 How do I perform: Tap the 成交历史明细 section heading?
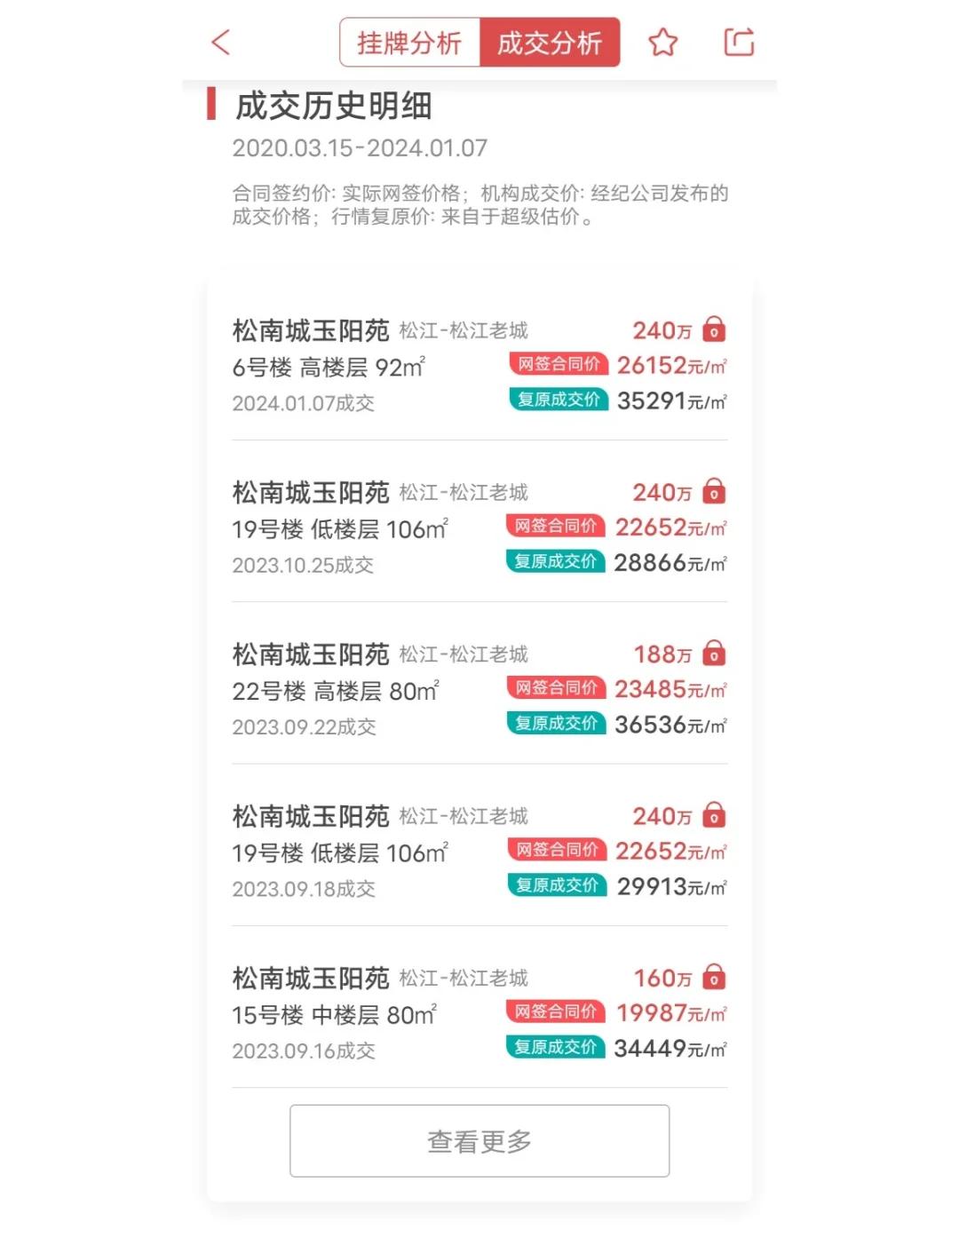click(x=334, y=106)
